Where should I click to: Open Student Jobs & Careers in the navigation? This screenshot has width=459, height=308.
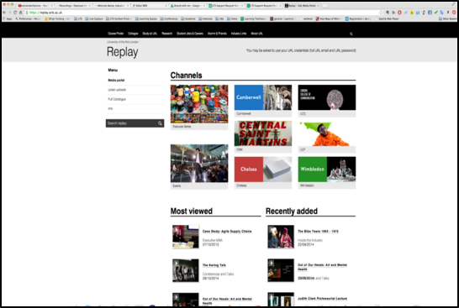(x=190, y=34)
